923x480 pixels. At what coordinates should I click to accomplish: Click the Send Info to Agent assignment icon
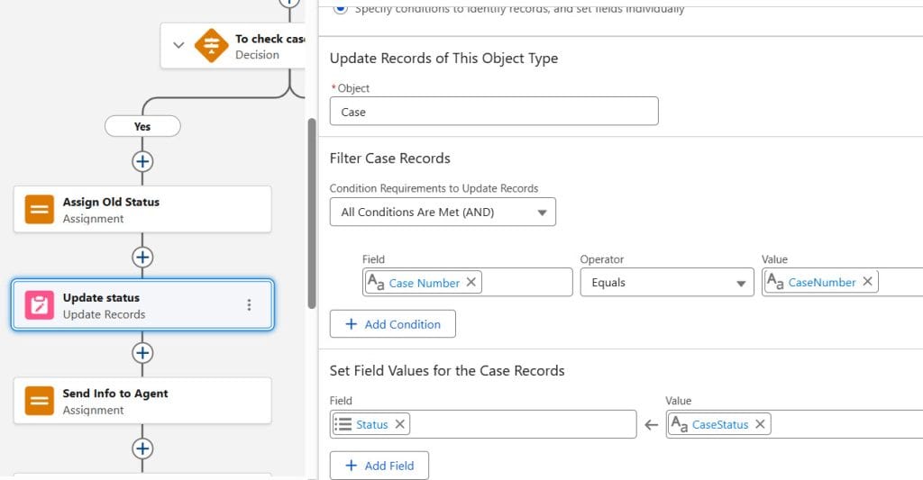(x=40, y=401)
